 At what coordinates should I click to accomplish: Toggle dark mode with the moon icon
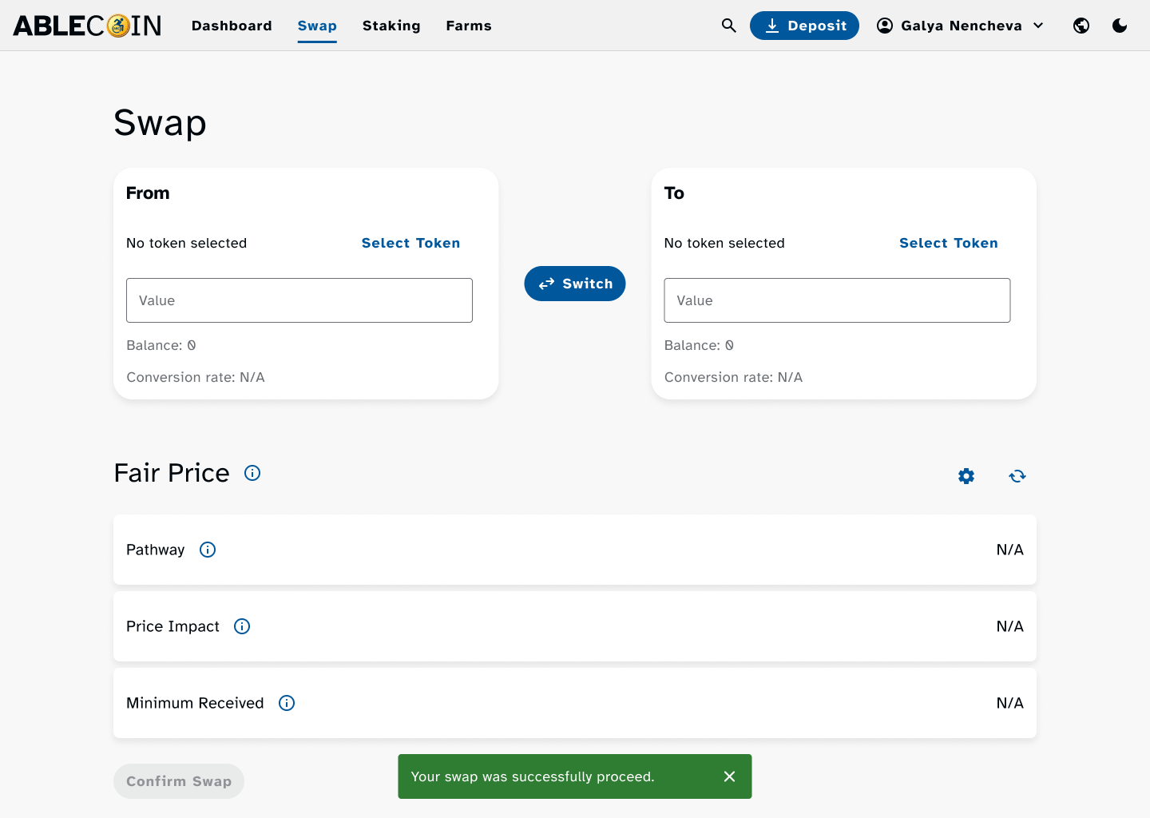(x=1120, y=26)
